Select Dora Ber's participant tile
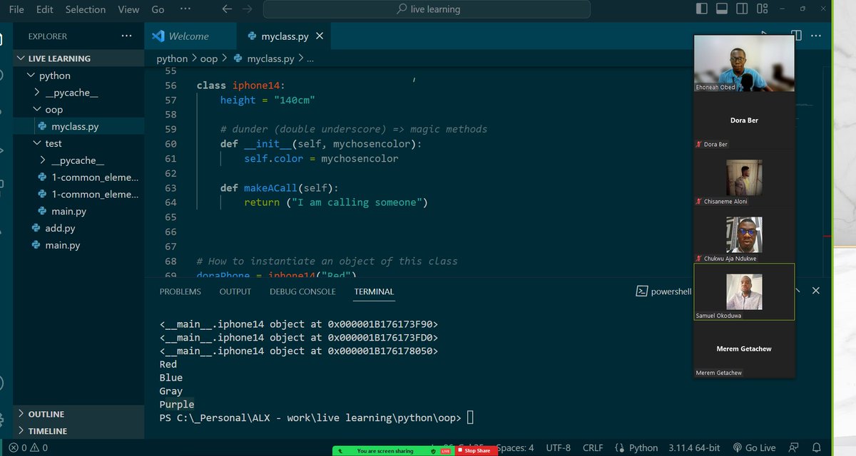 click(744, 120)
